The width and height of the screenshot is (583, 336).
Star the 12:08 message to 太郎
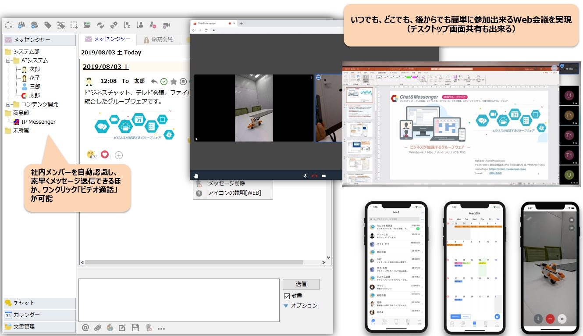[174, 81]
